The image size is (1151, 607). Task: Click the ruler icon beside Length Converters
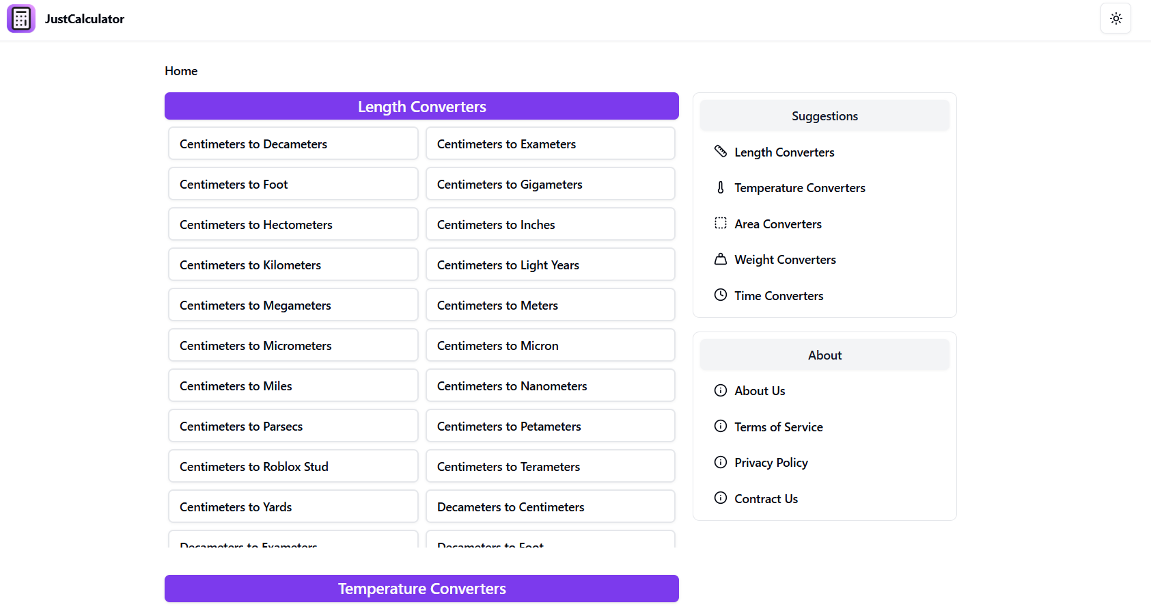click(x=721, y=151)
